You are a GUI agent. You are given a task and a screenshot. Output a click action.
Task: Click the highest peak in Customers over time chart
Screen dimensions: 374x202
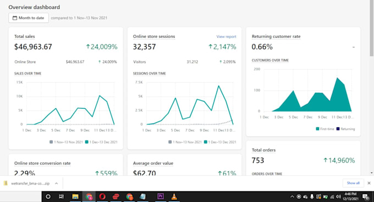click(337, 78)
